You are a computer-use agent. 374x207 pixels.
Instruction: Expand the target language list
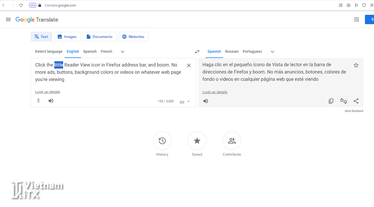pos(272,52)
